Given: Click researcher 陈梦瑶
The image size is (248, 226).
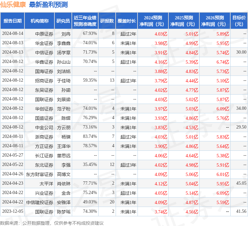Looking at the screenshot, I should (64, 212).
